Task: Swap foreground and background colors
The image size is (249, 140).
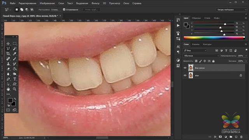Action: 15,99
